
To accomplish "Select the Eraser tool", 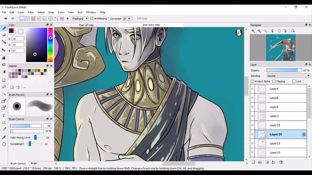I will [4, 35].
